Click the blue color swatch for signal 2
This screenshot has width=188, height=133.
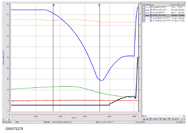point(147,10)
